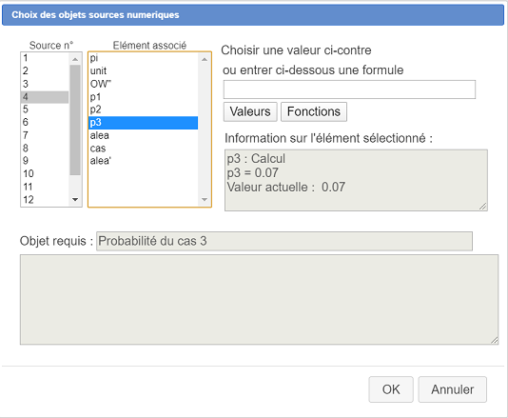Select pi in the element list
The image size is (508, 418).
pyautogui.click(x=144, y=58)
